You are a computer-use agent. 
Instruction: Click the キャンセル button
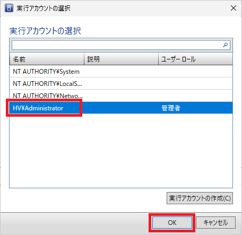coord(215,222)
